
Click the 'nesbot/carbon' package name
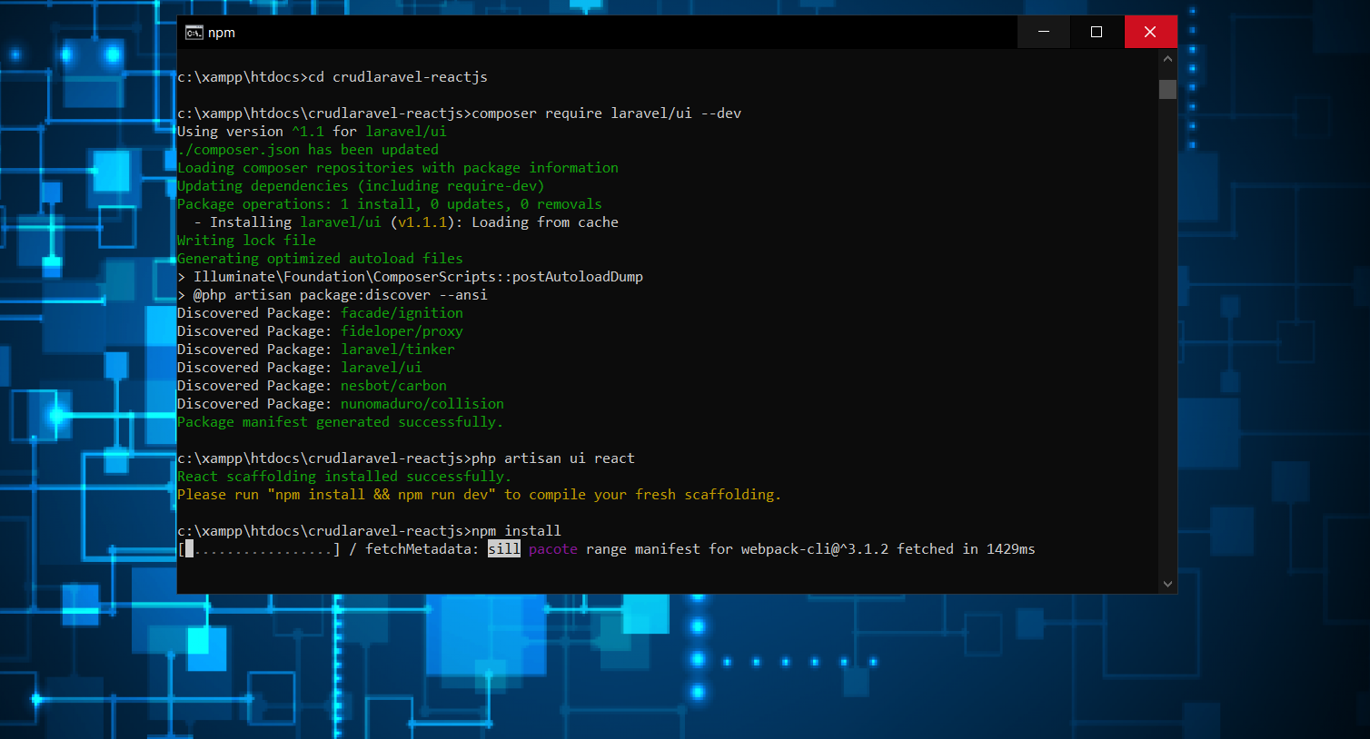(393, 386)
